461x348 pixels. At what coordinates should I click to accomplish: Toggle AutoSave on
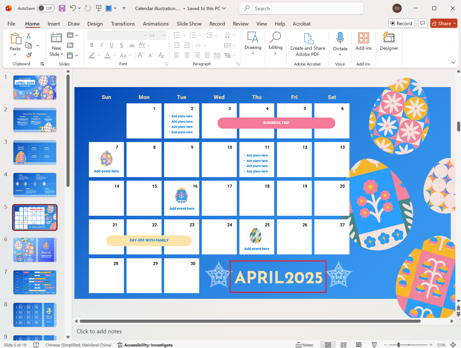coord(45,8)
